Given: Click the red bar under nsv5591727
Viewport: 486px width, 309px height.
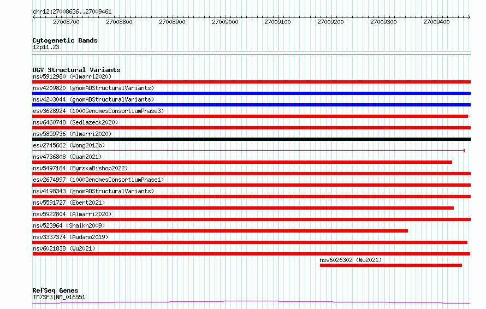Looking at the screenshot, I should [243, 208].
